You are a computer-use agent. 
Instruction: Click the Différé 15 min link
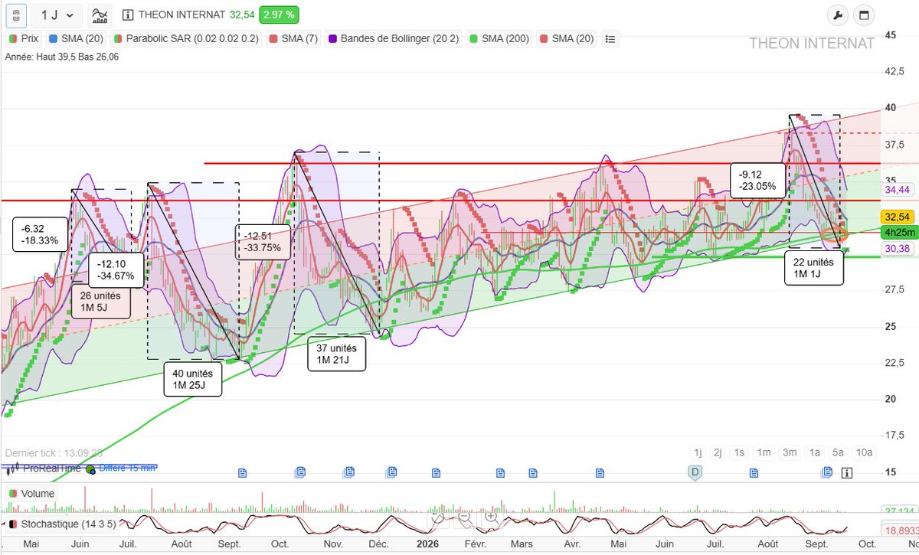(127, 468)
